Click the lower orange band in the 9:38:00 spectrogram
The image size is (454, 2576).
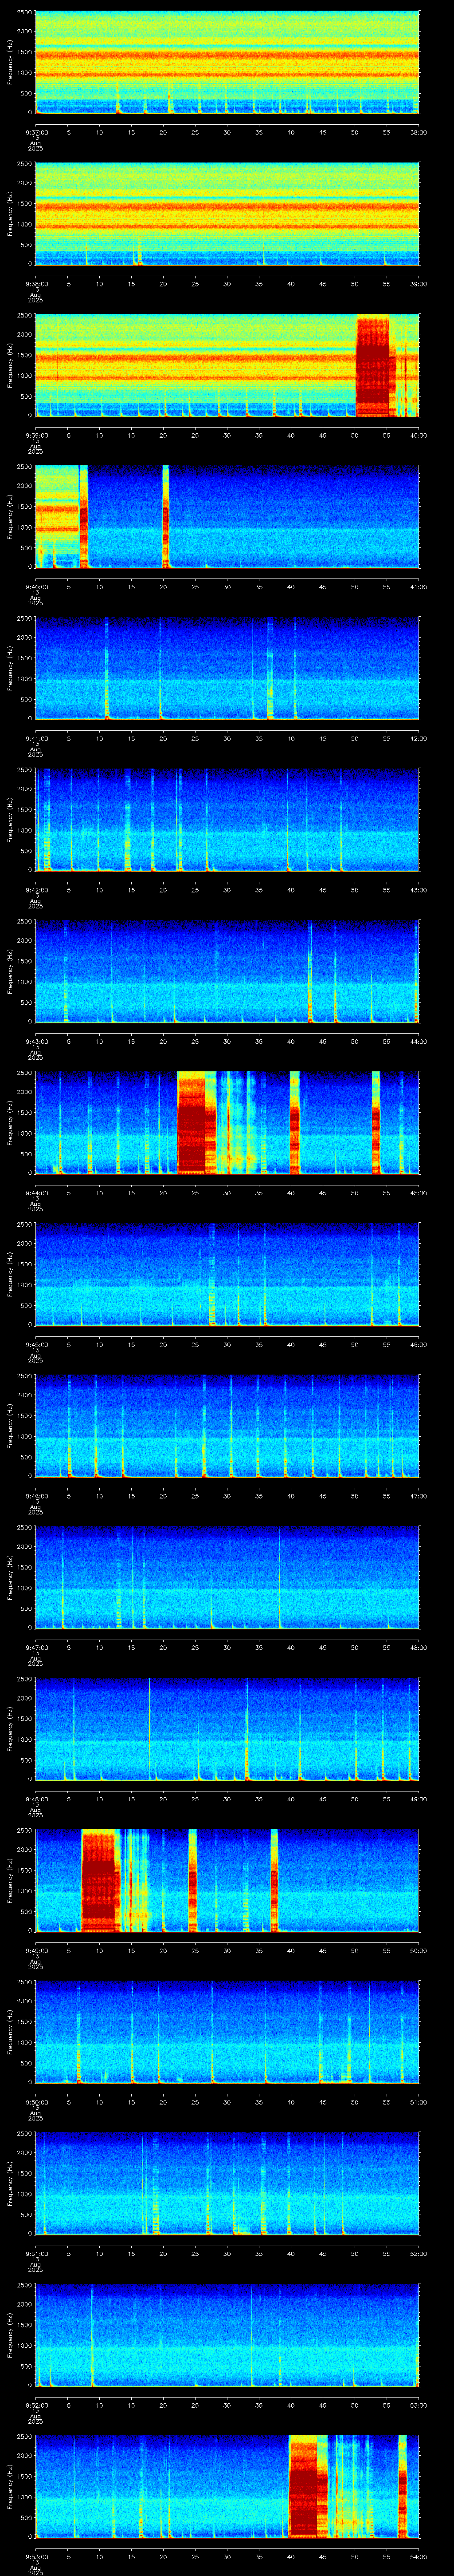point(227,226)
